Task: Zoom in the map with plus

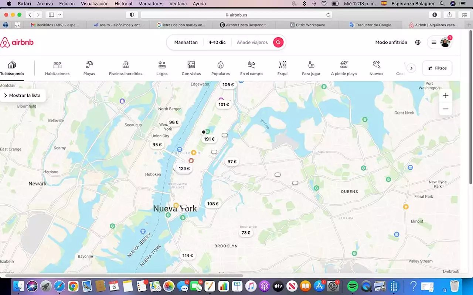Action: pyautogui.click(x=446, y=96)
